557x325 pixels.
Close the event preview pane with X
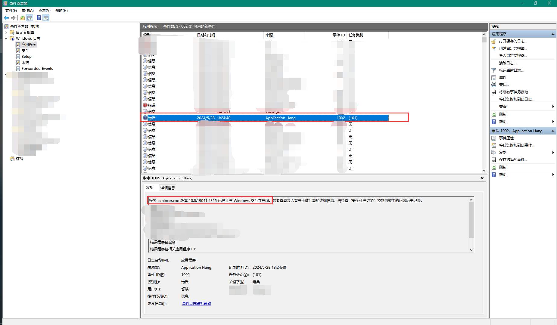pyautogui.click(x=482, y=178)
